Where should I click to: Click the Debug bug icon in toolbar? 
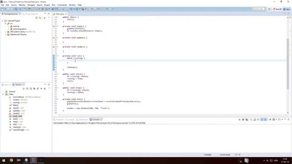[71, 9]
